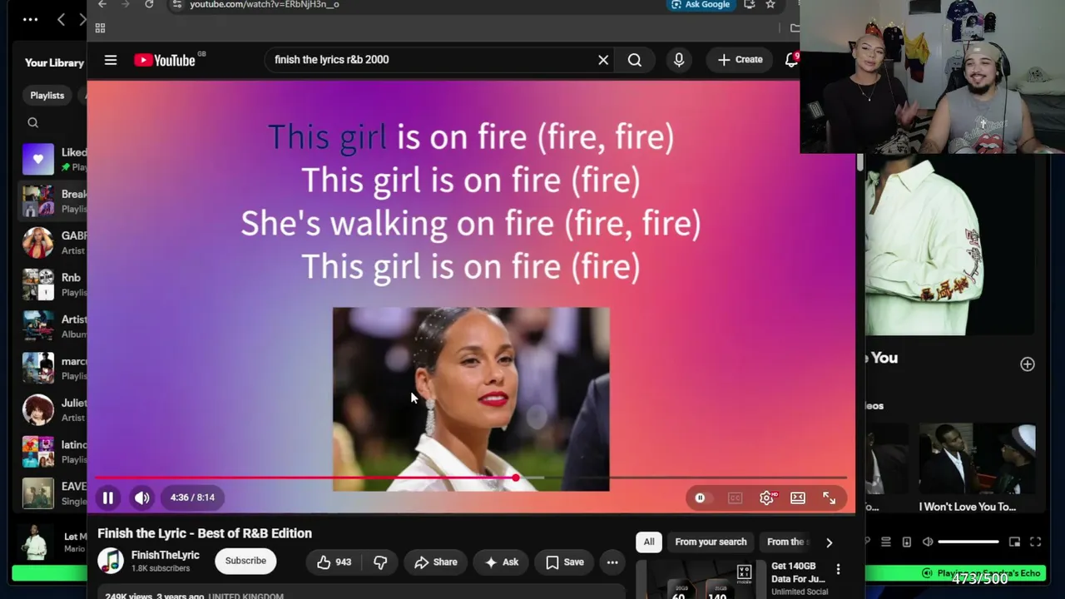Open the YouTube notifications bell
Screen dimensions: 1065x599
coord(791,60)
